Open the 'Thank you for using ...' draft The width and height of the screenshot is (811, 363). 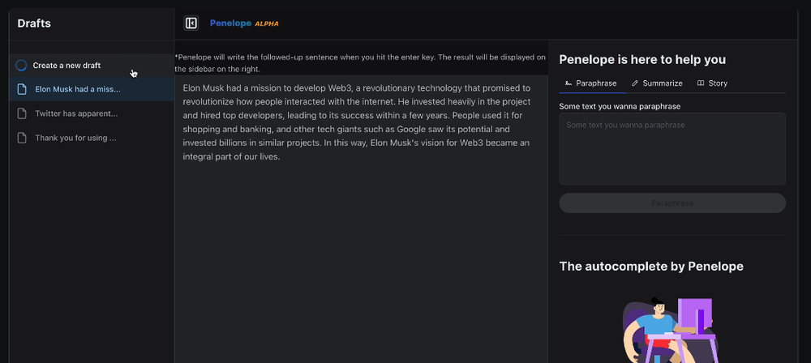[92, 138]
